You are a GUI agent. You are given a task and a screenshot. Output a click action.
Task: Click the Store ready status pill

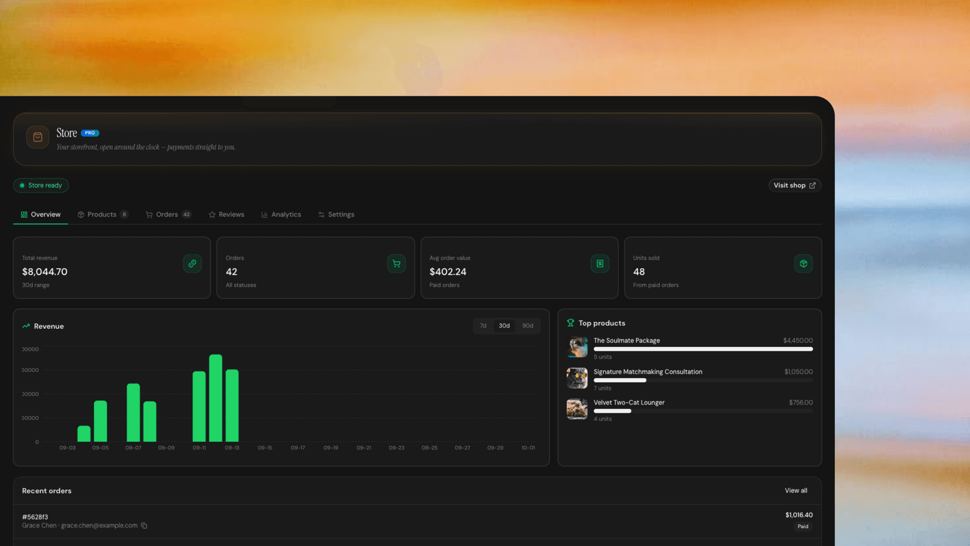click(41, 186)
